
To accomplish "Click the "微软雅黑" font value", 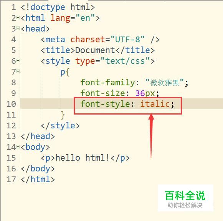I will tap(165, 82).
